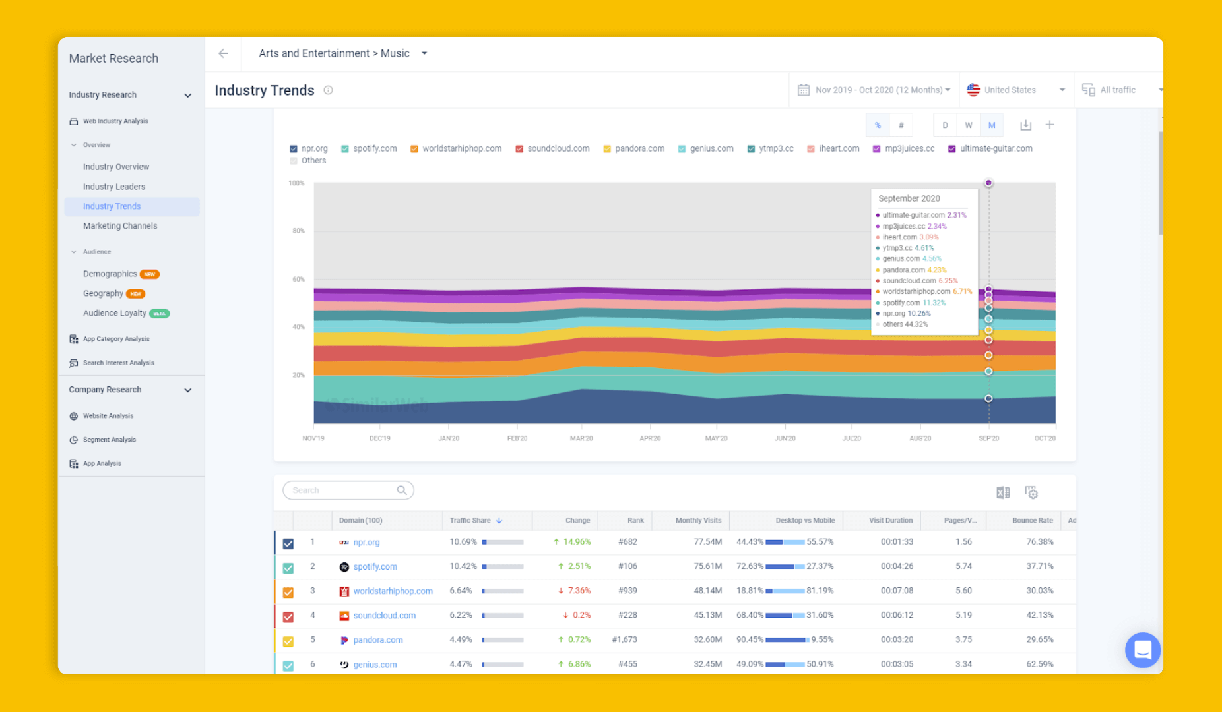Open the Nov 2019 - Oct 2020 date picker
1222x712 pixels.
874,90
